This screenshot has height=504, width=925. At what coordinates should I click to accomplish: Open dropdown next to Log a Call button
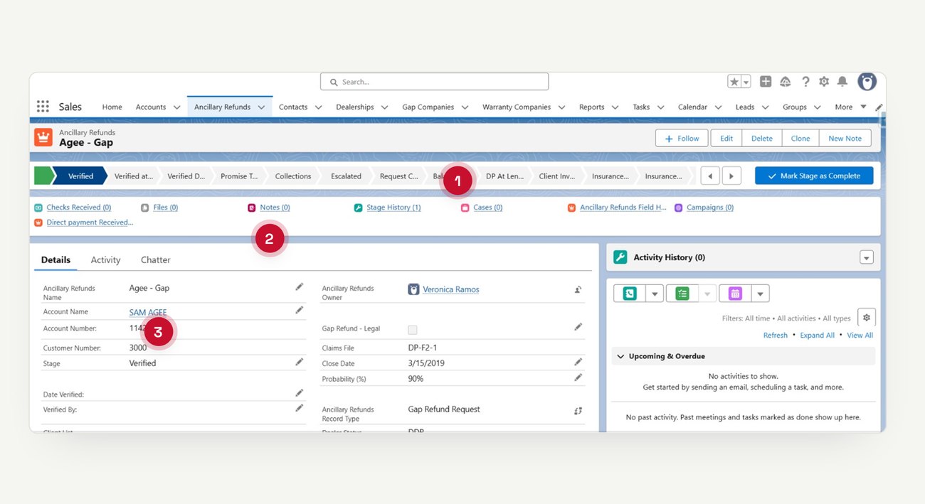click(x=655, y=293)
